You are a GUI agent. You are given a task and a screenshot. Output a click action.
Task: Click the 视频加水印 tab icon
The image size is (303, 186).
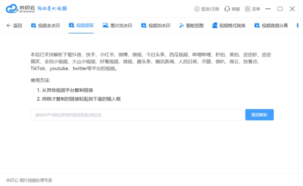[x=144, y=26]
